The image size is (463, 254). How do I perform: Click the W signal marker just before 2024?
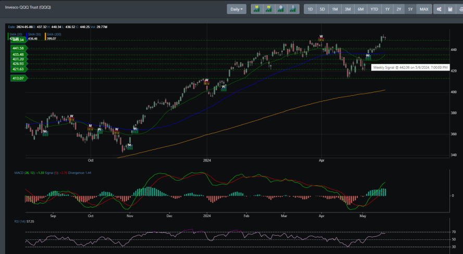206,81
